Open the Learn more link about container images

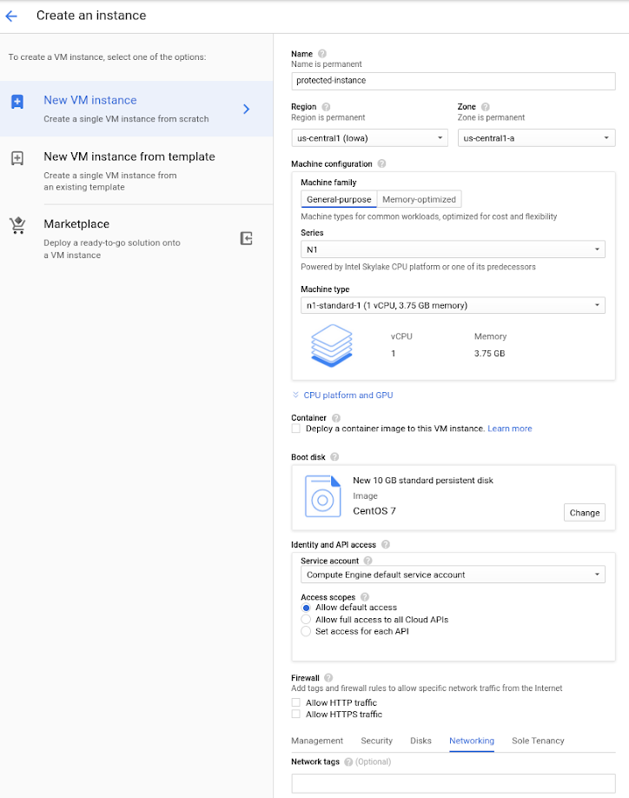click(x=509, y=428)
